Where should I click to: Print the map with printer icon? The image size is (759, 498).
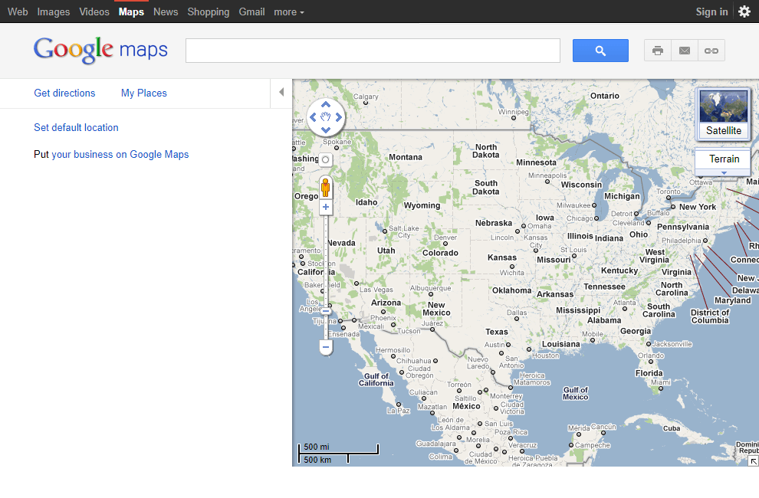pyautogui.click(x=657, y=51)
